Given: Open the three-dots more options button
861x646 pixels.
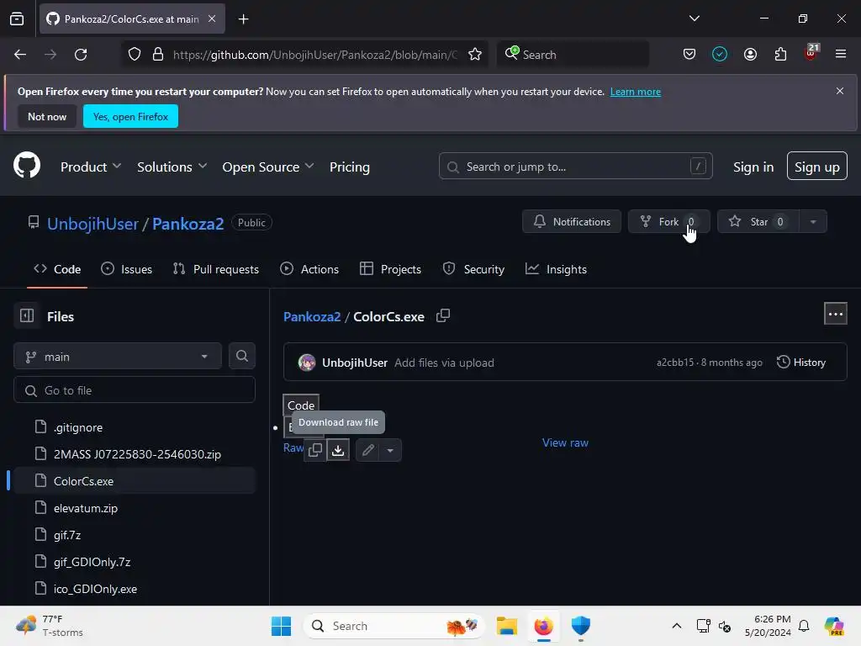Looking at the screenshot, I should point(835,314).
